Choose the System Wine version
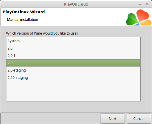152x124 pixels. [x=73, y=41]
